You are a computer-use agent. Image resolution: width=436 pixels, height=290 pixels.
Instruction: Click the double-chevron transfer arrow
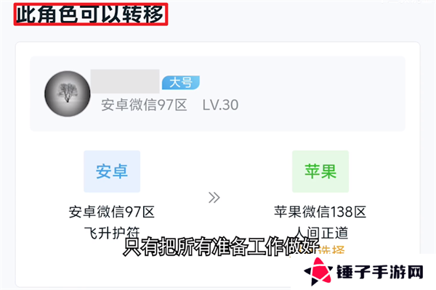click(214, 198)
